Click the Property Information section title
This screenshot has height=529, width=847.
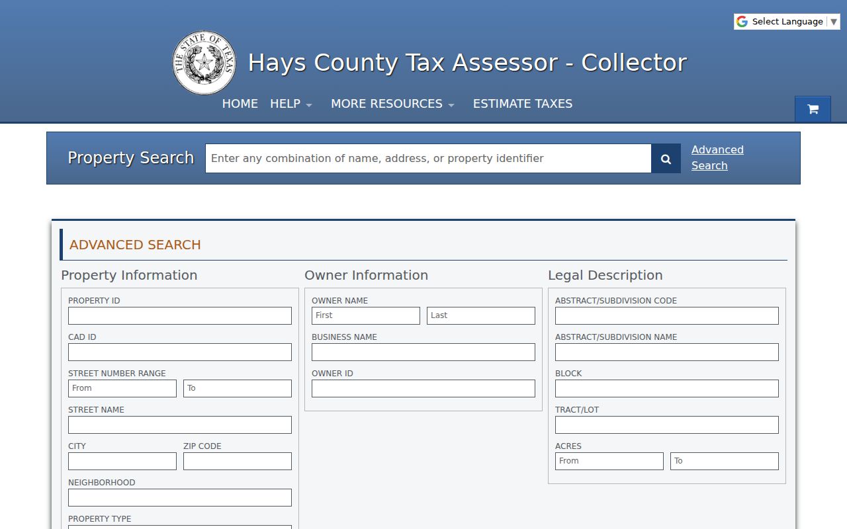[x=129, y=275]
